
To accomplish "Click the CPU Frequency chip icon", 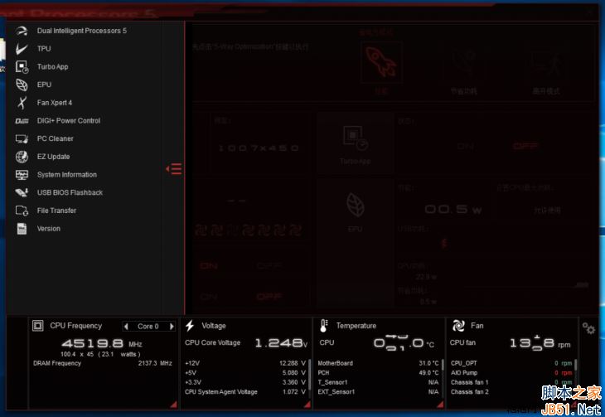I will pos(38,326).
